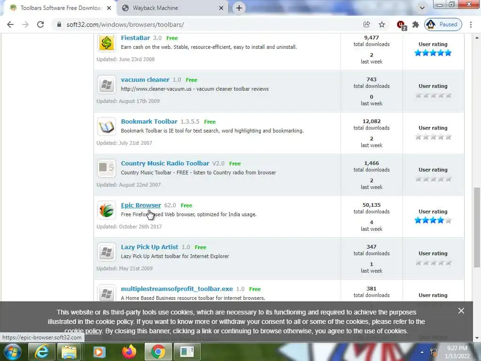Viewport: 481px width, 361px height.
Task: Open the multiplestreamsofprofit_toolbar.exe link
Action: [177, 289]
